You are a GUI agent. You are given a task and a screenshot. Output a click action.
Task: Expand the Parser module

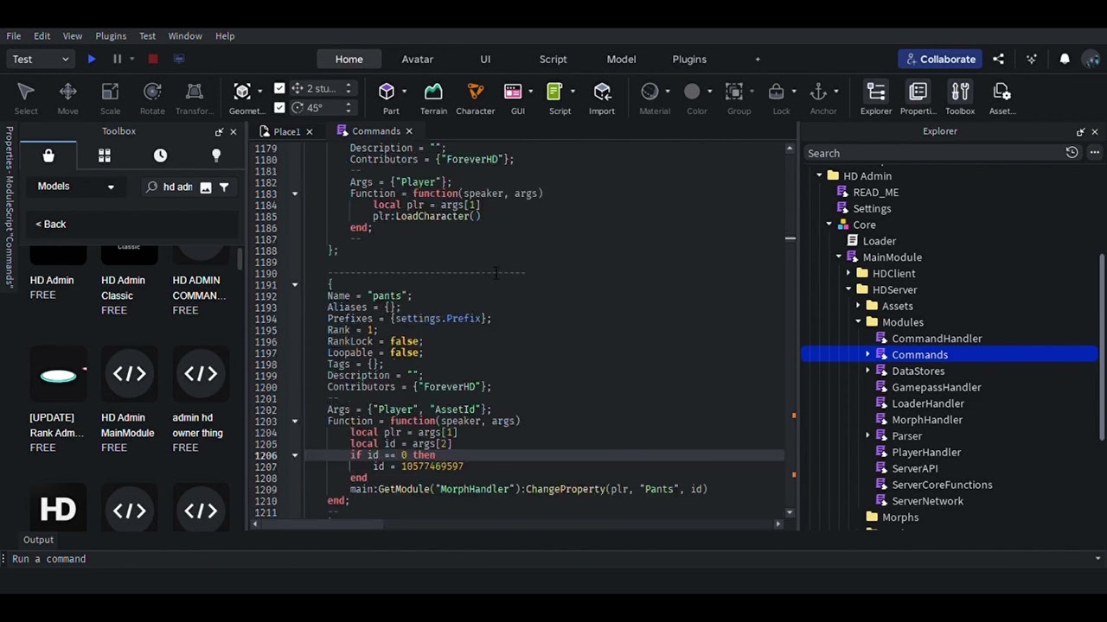(x=867, y=436)
